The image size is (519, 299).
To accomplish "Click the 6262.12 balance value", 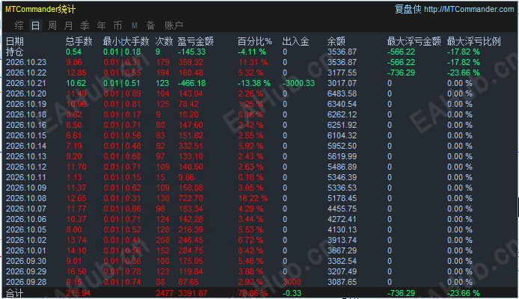I will pyautogui.click(x=342, y=115).
